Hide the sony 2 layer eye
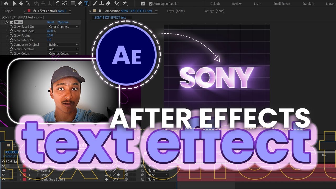This screenshot has width=336, height=189. point(3,171)
